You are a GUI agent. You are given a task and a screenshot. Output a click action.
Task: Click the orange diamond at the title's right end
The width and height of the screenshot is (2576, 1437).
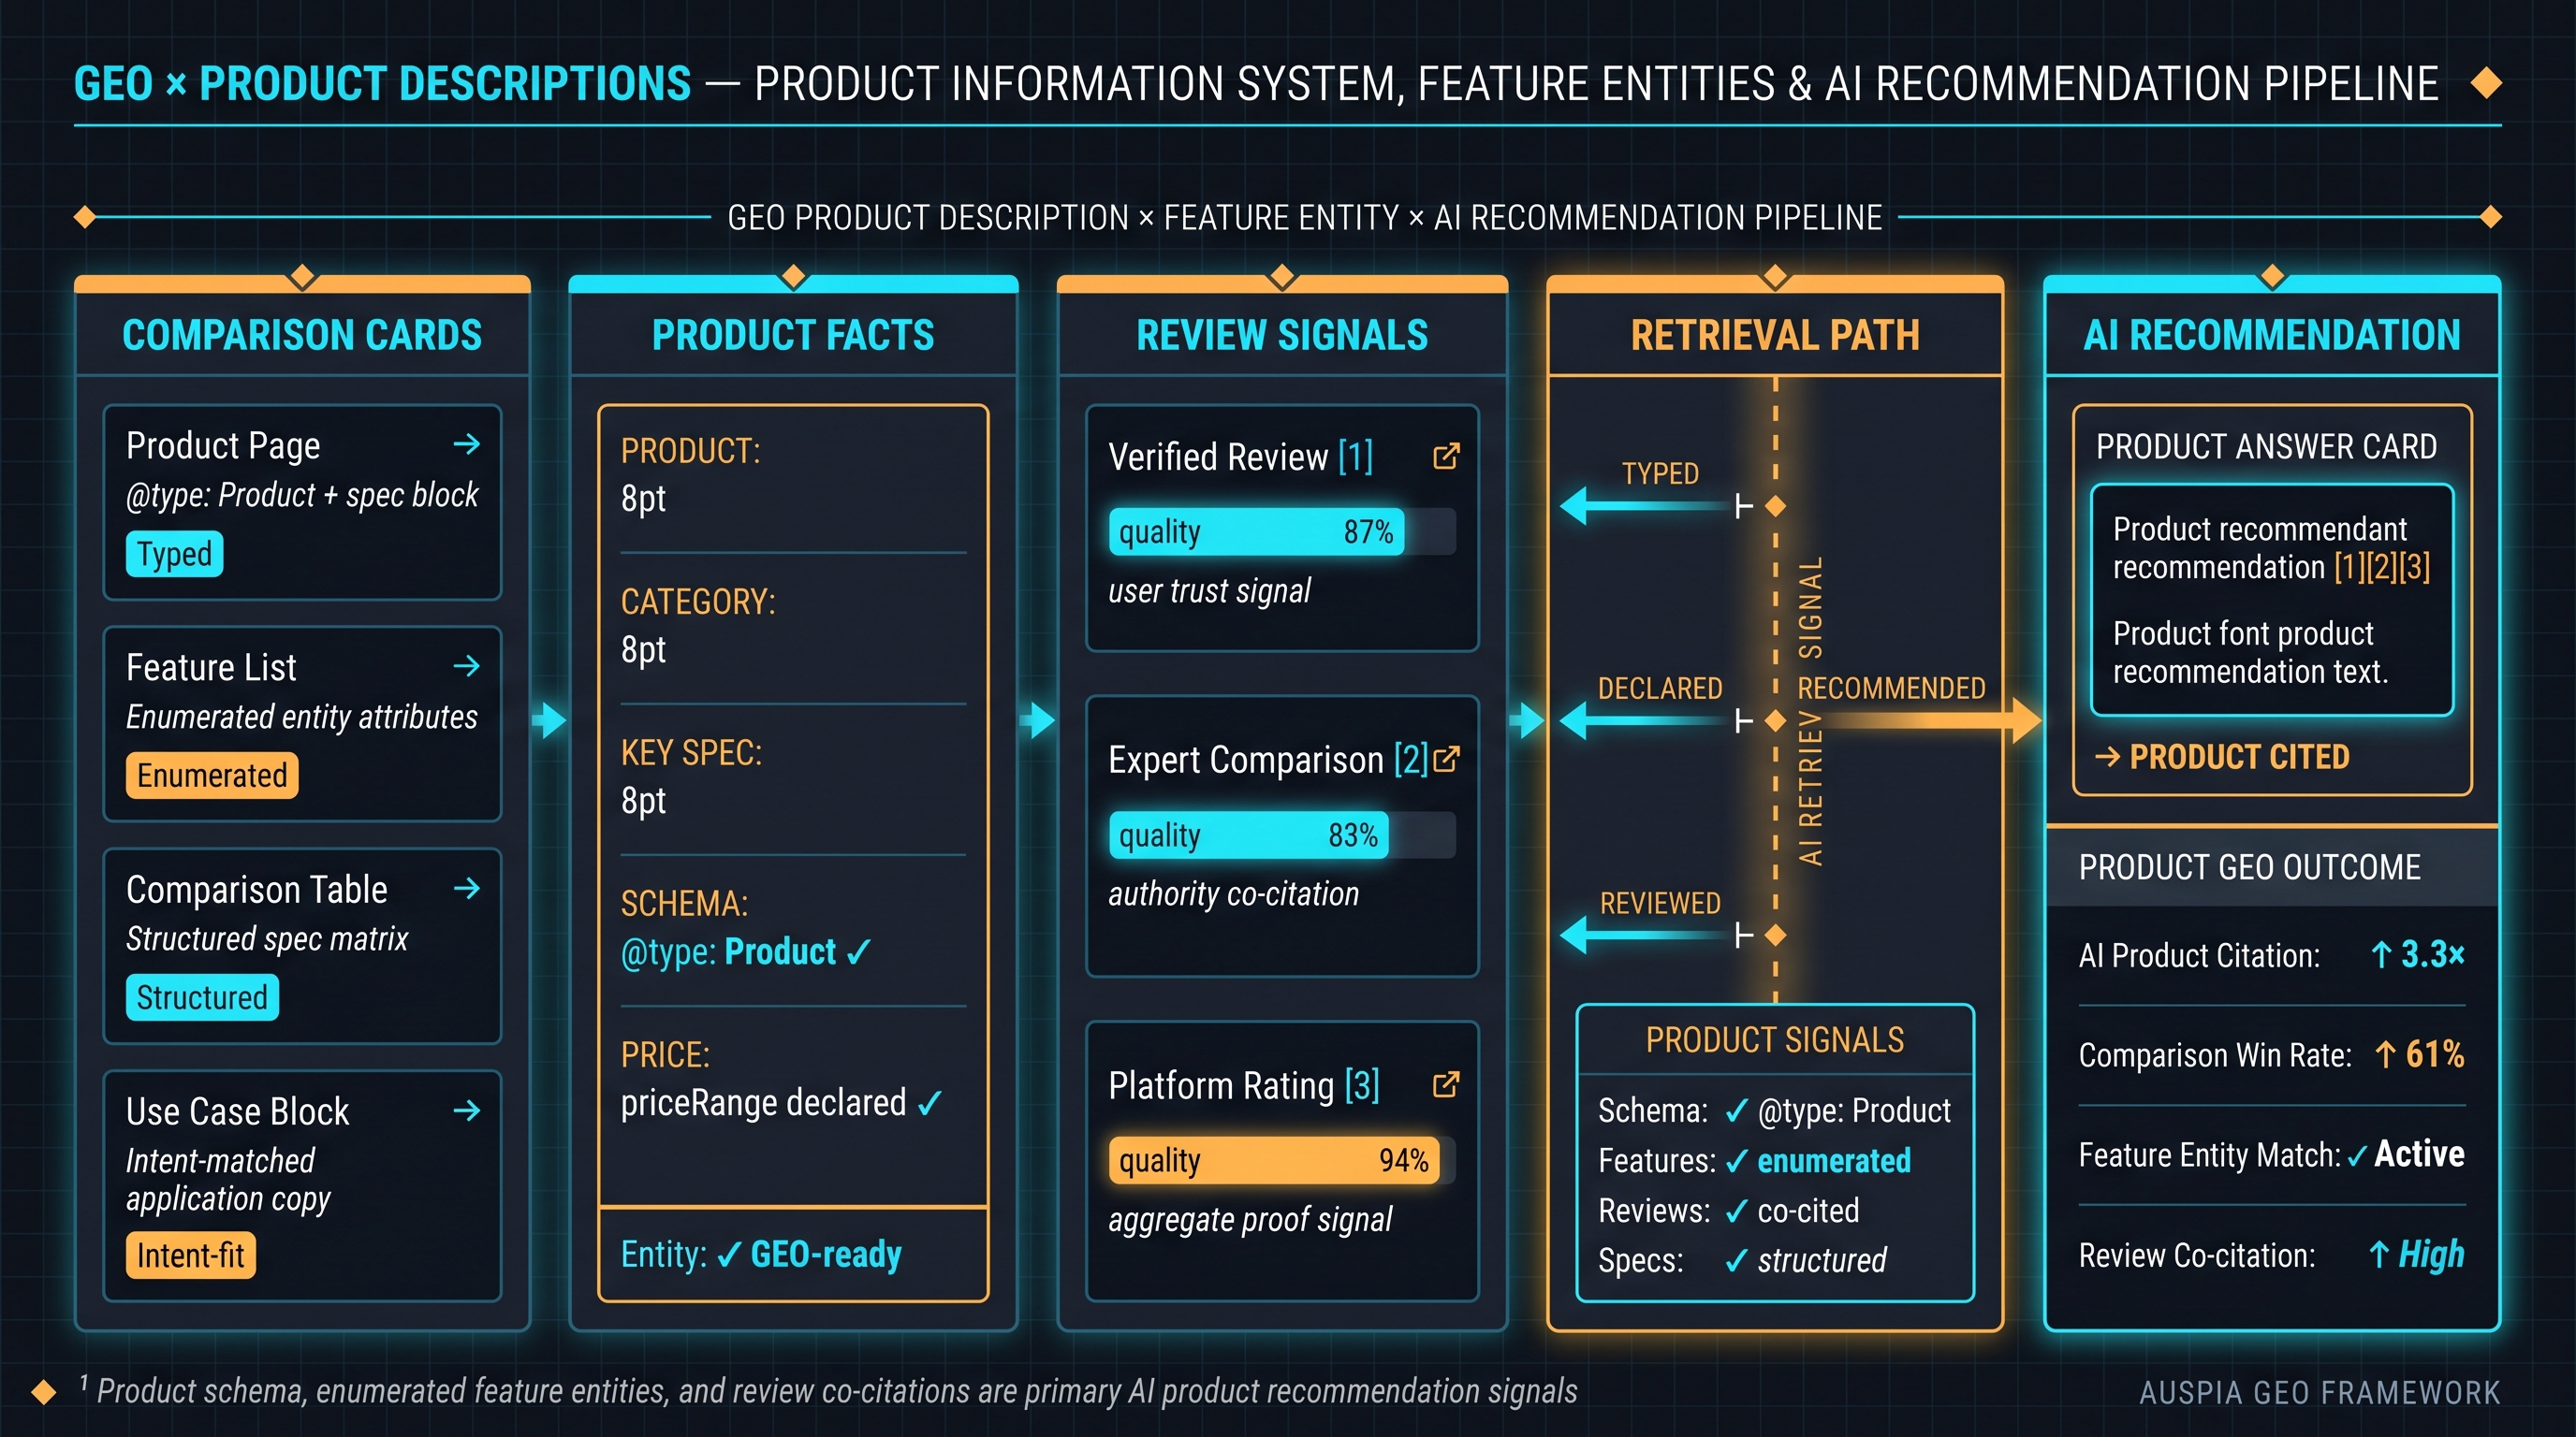(2486, 83)
